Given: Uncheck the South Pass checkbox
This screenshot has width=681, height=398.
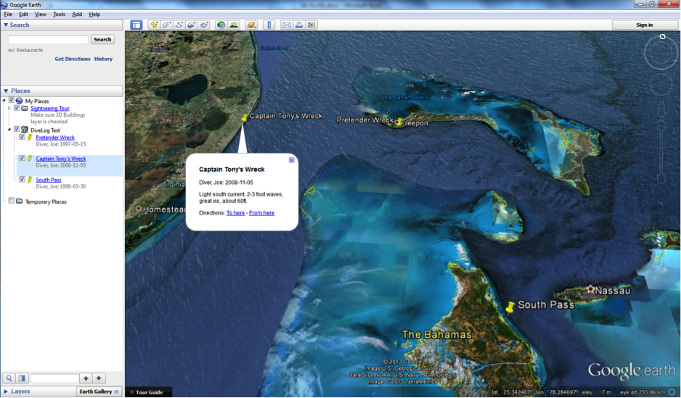Looking at the screenshot, I should (23, 179).
